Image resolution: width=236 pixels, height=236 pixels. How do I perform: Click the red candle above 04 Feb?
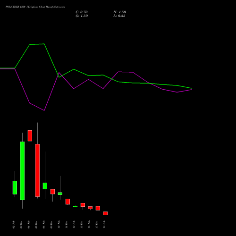click(30, 136)
